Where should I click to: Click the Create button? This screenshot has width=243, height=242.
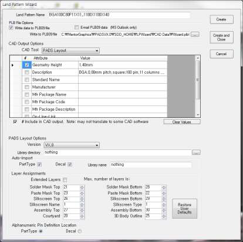tap(221, 19)
